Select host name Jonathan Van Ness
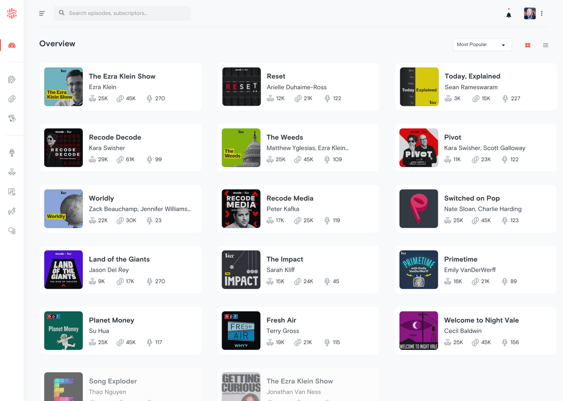The image size is (563, 401). click(x=293, y=392)
